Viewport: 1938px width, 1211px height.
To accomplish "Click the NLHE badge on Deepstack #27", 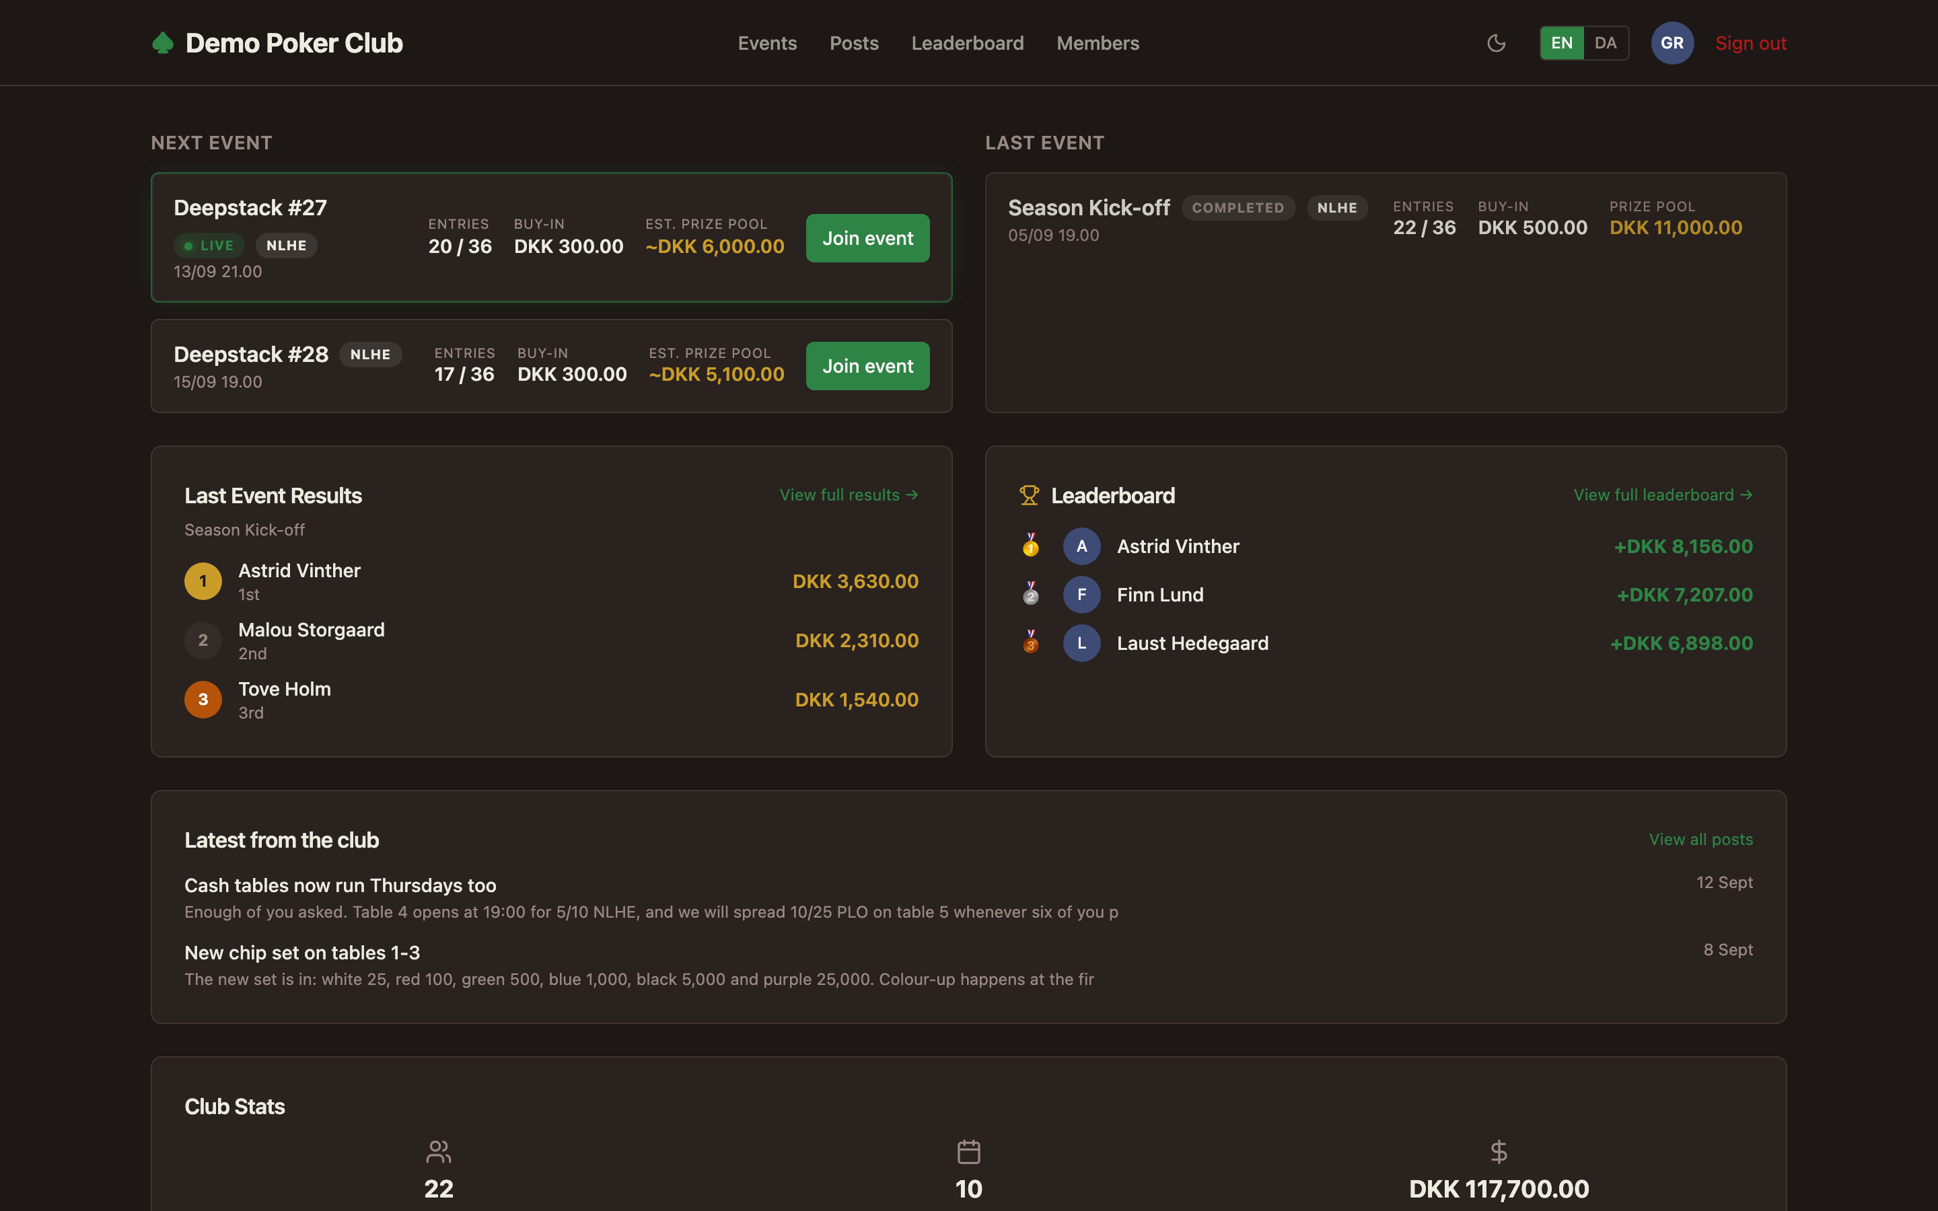I will pos(286,246).
